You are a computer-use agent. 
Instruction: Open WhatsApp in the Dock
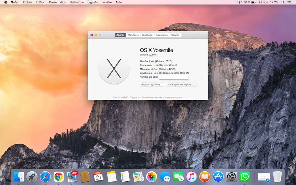(244, 177)
